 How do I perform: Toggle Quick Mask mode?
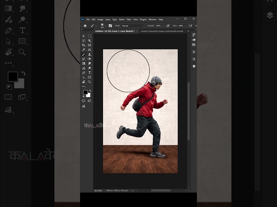84,101
